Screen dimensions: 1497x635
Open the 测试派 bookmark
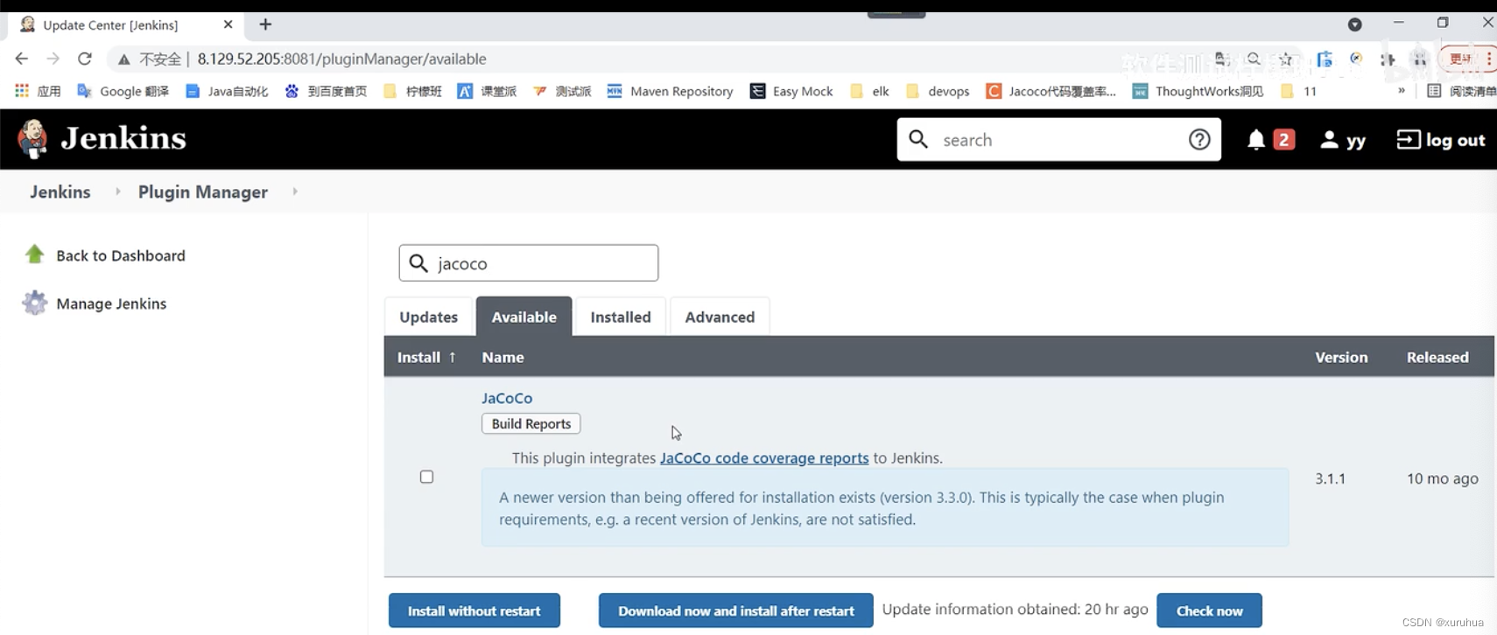pos(562,91)
